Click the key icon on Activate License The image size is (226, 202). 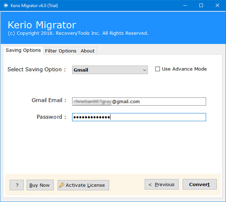[x=61, y=185]
